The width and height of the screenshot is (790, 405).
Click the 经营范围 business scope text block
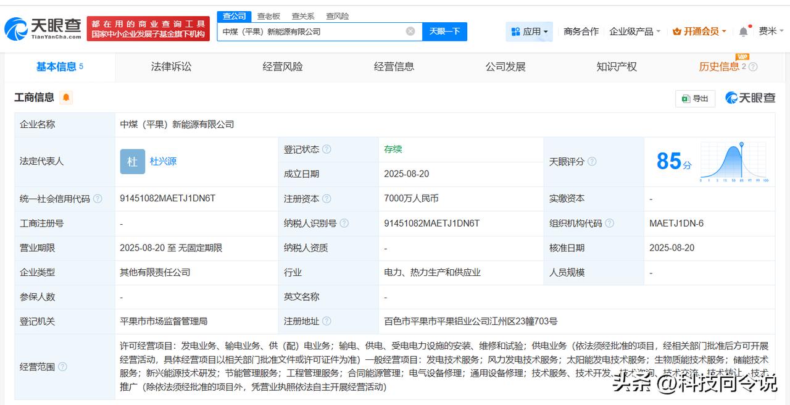point(444,366)
